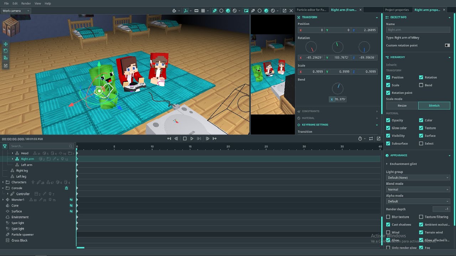
Task: Expand the Characters folder in timeline
Action: [3, 182]
